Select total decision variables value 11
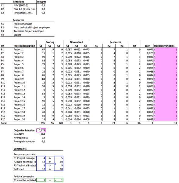179x183 pixels. [176, 123]
